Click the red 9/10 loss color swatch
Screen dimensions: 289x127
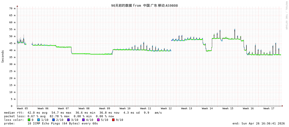[113, 120]
